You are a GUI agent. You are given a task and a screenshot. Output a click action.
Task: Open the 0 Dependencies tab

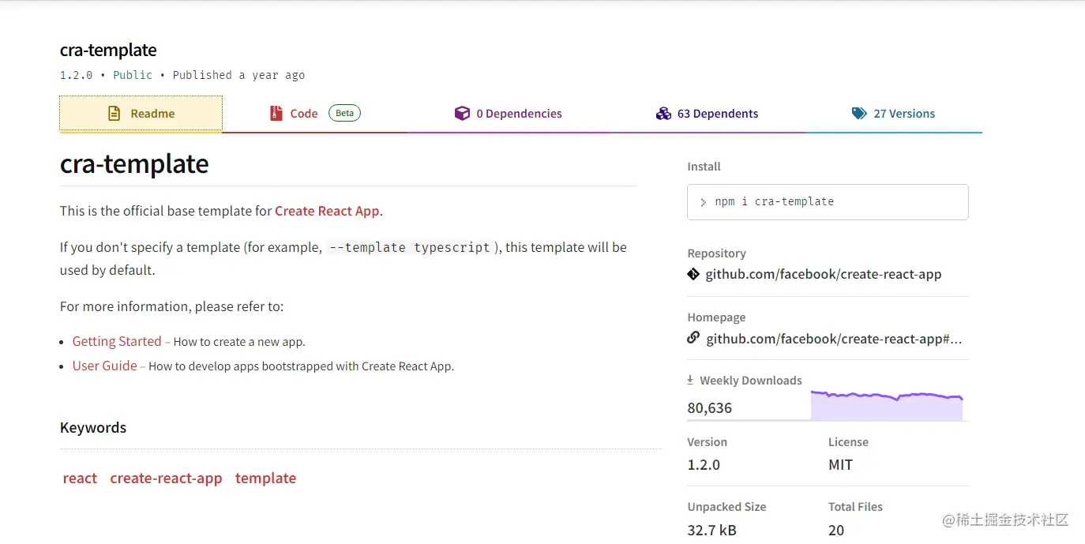(508, 114)
